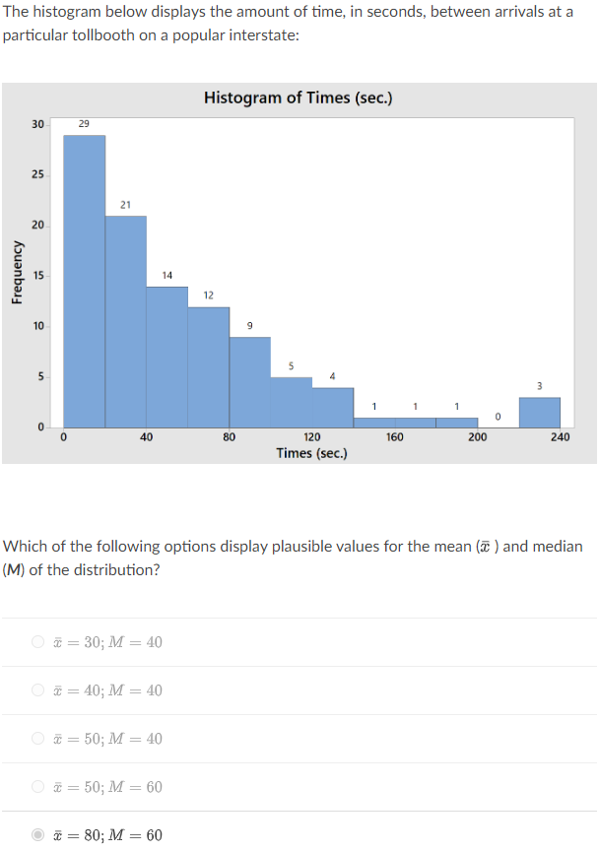Select the bar with frequency 14

[166, 355]
